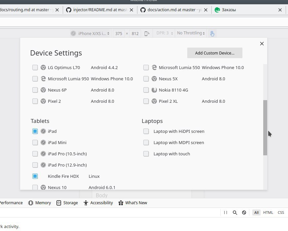Switch to Заказы browser tab
This screenshot has height=231, width=288.
(249, 10)
